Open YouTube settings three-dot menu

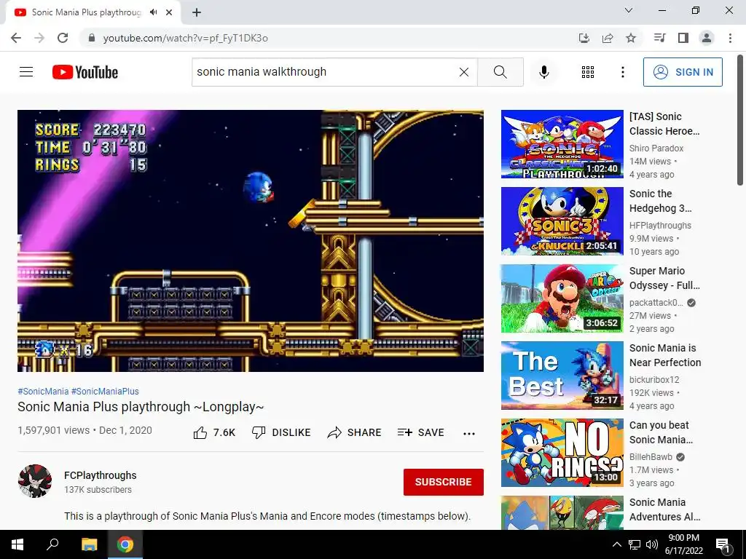622,72
